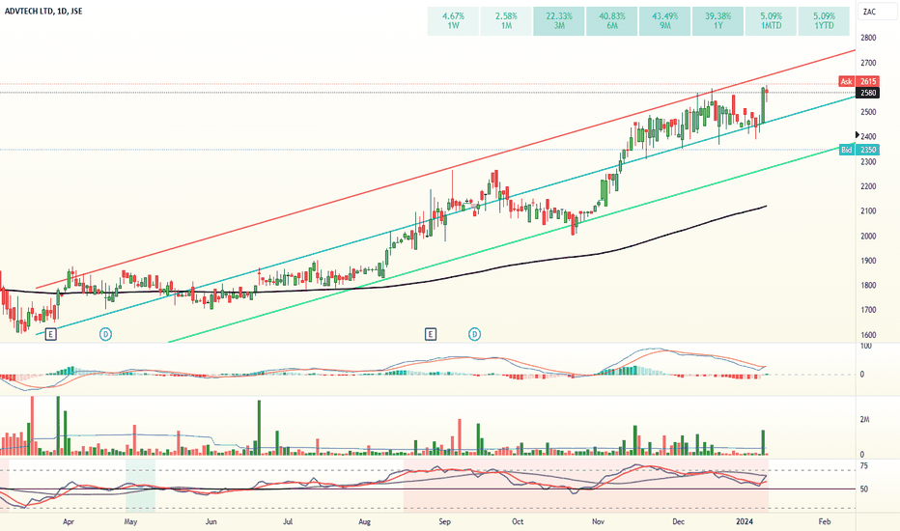
Task: Select the 3M performance box showing 22.33%
Action: pyautogui.click(x=559, y=21)
